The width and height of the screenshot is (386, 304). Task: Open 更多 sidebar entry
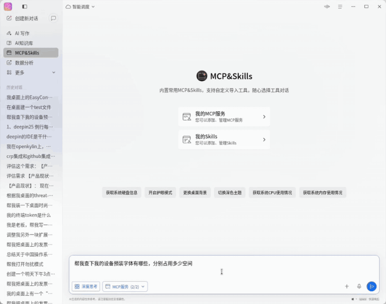point(31,72)
